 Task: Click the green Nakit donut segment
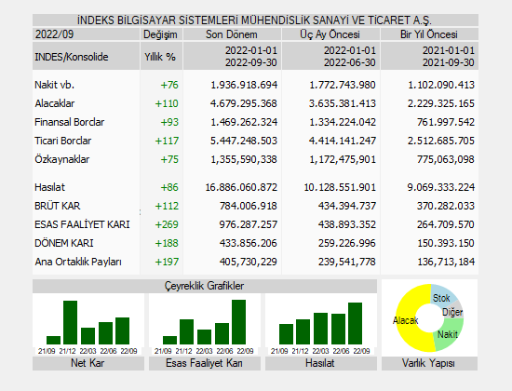pyautogui.click(x=448, y=335)
